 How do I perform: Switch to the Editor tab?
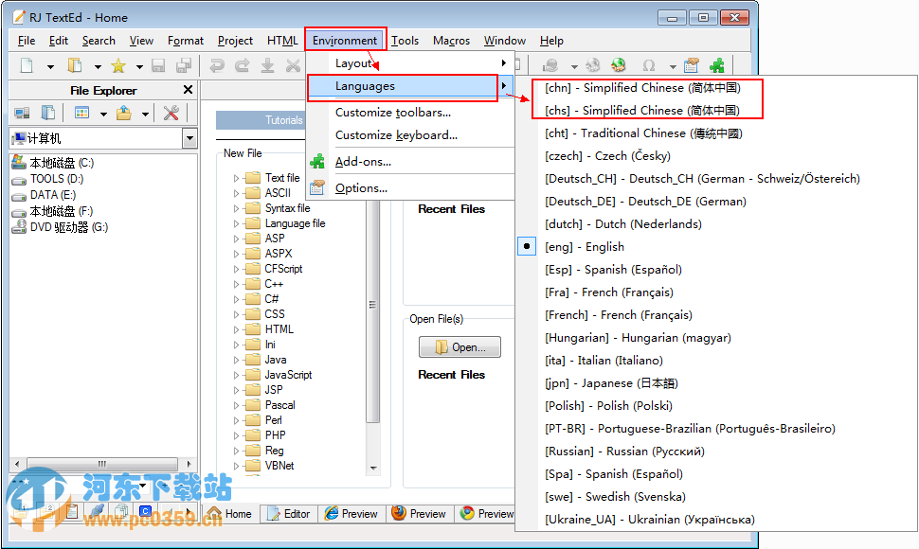290,513
